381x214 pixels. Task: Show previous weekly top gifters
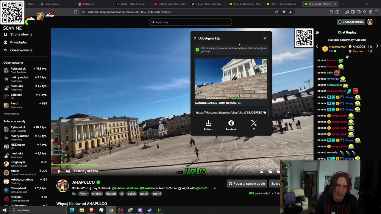[317, 47]
